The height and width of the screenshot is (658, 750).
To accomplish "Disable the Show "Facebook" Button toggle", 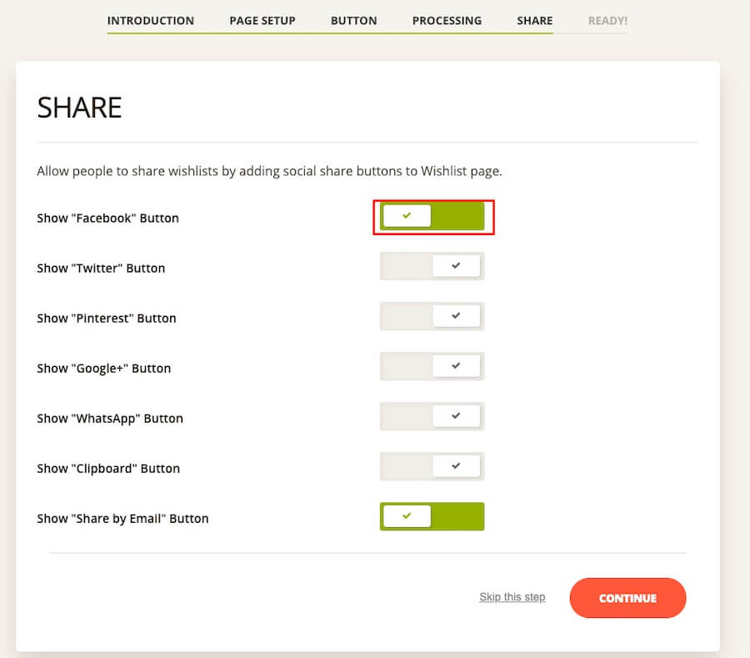I will click(432, 217).
